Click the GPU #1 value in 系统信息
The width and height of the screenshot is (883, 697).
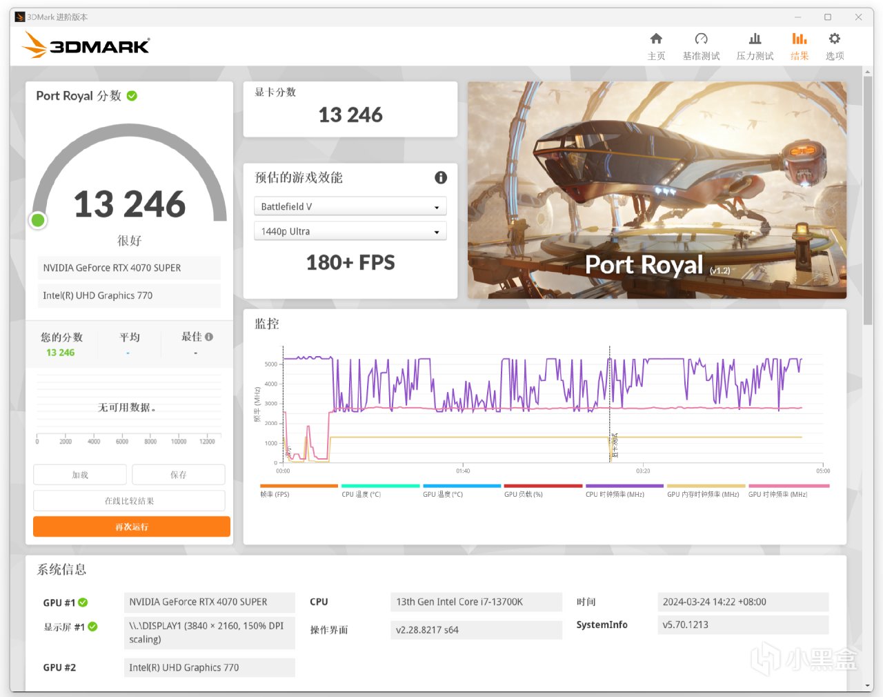(210, 602)
